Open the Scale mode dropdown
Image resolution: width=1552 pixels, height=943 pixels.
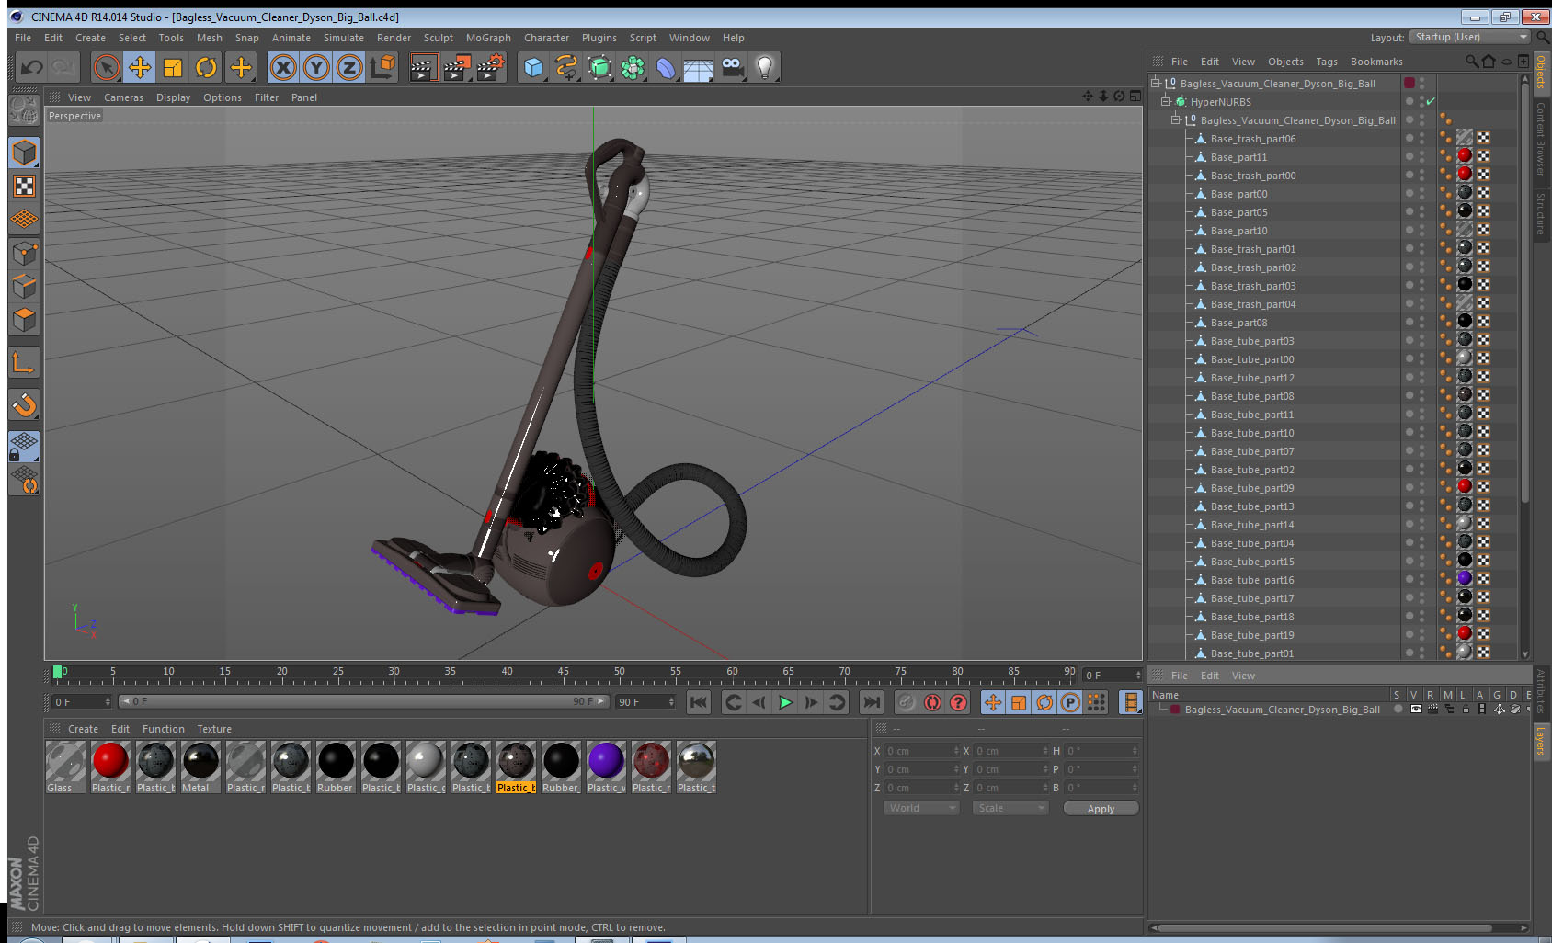[x=1010, y=808]
